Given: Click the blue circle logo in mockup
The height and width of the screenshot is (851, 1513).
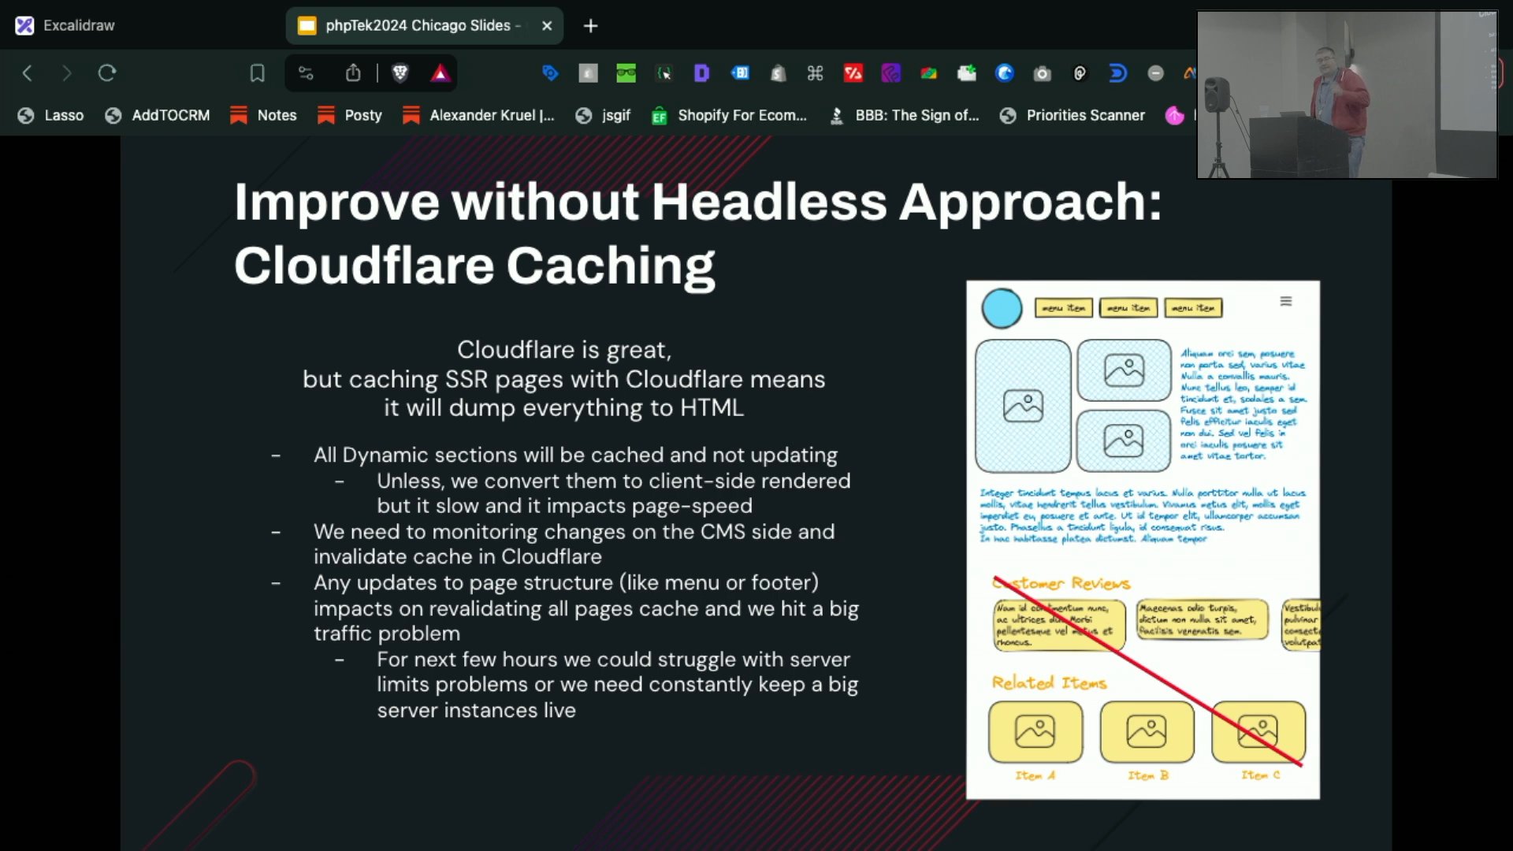Looking at the screenshot, I should [x=1002, y=308].
